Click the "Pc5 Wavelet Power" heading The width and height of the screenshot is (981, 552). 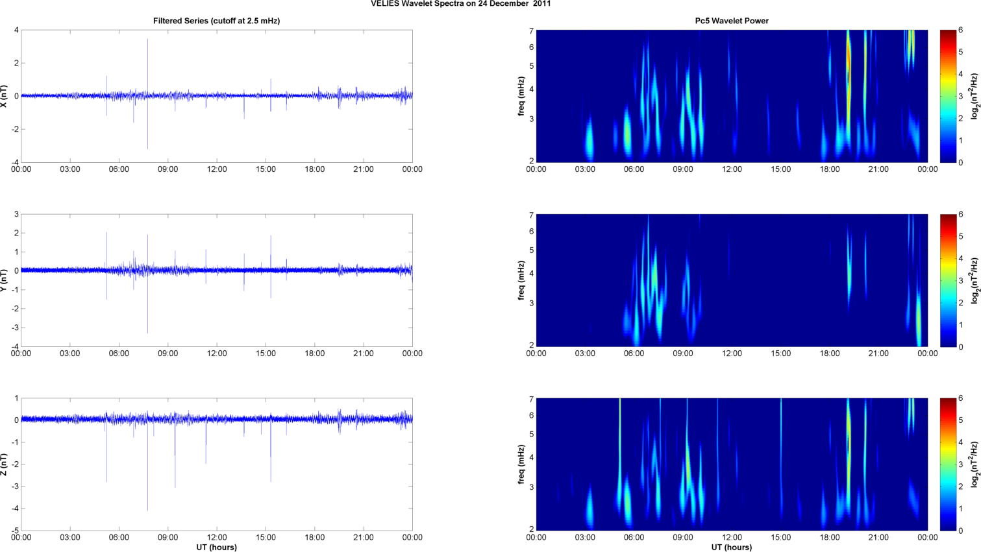click(x=732, y=21)
